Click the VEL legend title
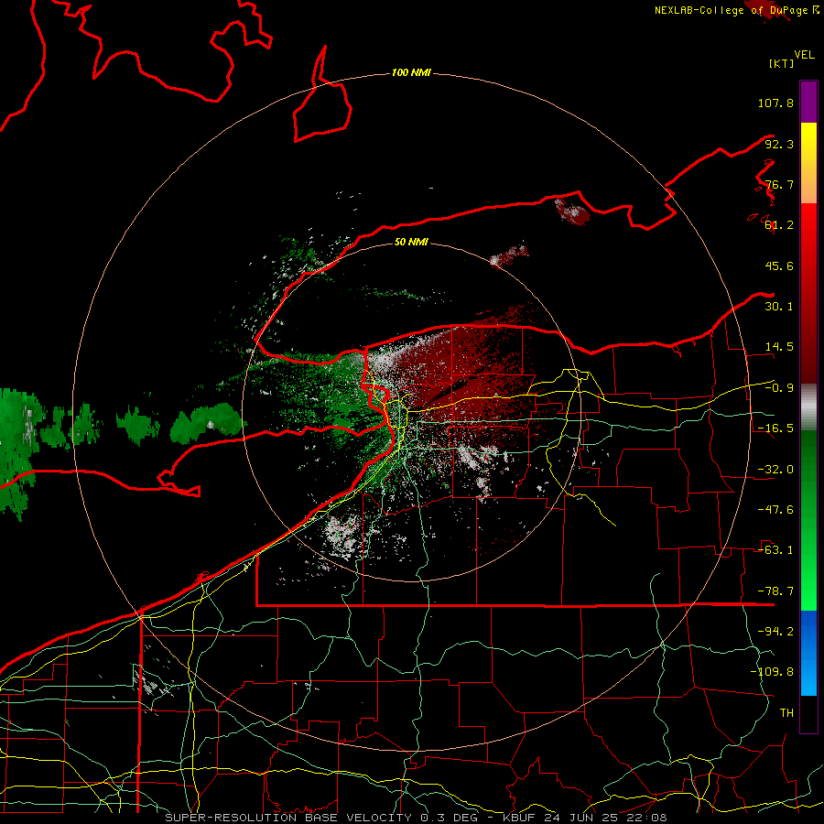This screenshot has width=824, height=824. pyautogui.click(x=804, y=55)
